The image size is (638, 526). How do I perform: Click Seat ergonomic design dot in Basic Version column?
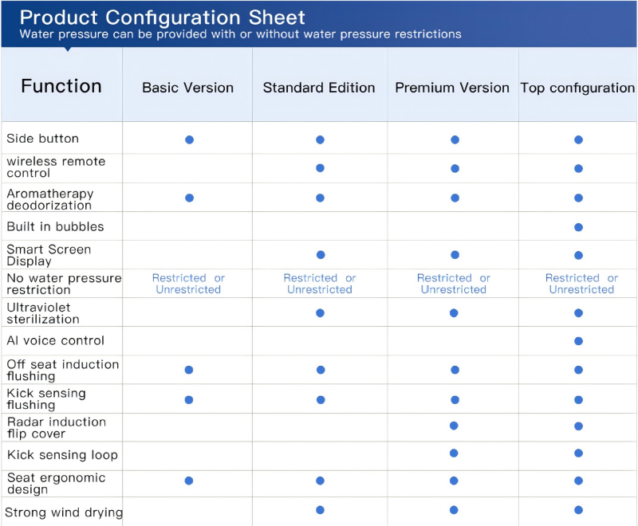coord(189,481)
